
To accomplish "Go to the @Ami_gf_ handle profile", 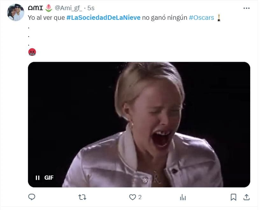I will click(68, 8).
